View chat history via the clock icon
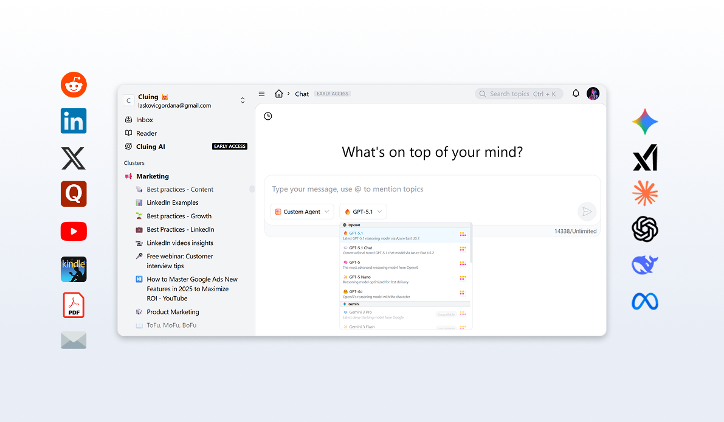This screenshot has height=422, width=724. [x=267, y=116]
